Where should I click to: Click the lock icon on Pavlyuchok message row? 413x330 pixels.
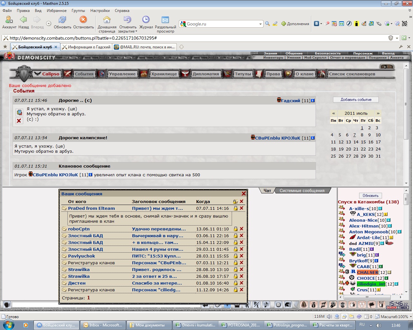click(236, 256)
